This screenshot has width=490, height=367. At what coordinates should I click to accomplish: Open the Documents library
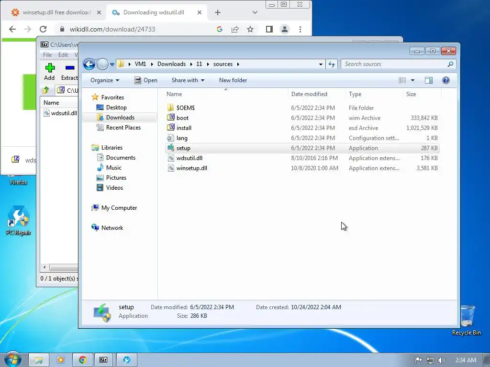pos(120,158)
